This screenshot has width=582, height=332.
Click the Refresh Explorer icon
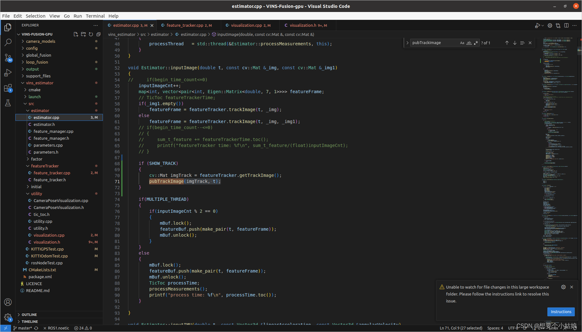coord(91,34)
